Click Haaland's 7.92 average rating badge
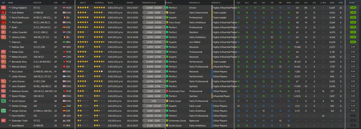This screenshot has width=361, height=129. [353, 8]
